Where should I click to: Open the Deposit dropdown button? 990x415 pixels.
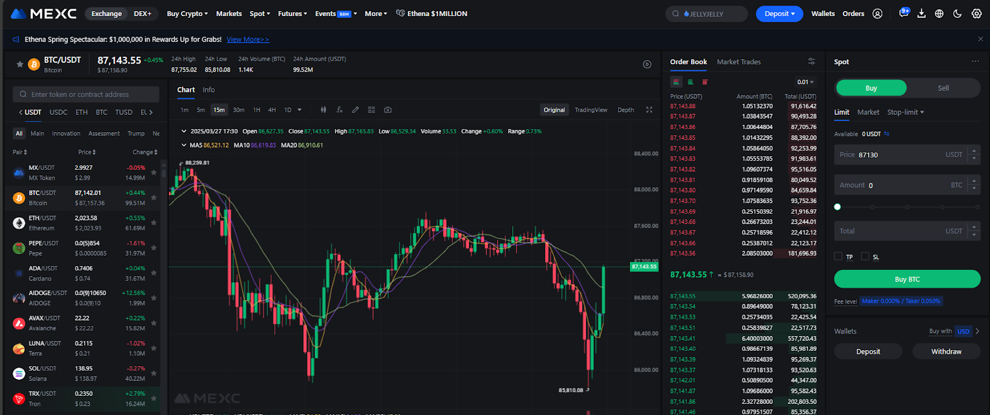(780, 14)
